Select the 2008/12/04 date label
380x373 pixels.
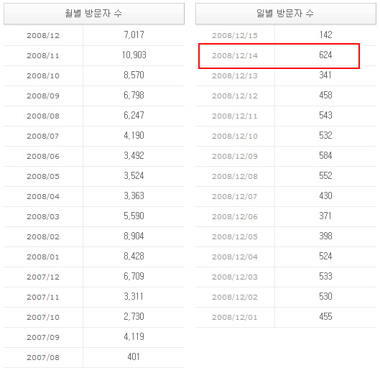(x=235, y=257)
